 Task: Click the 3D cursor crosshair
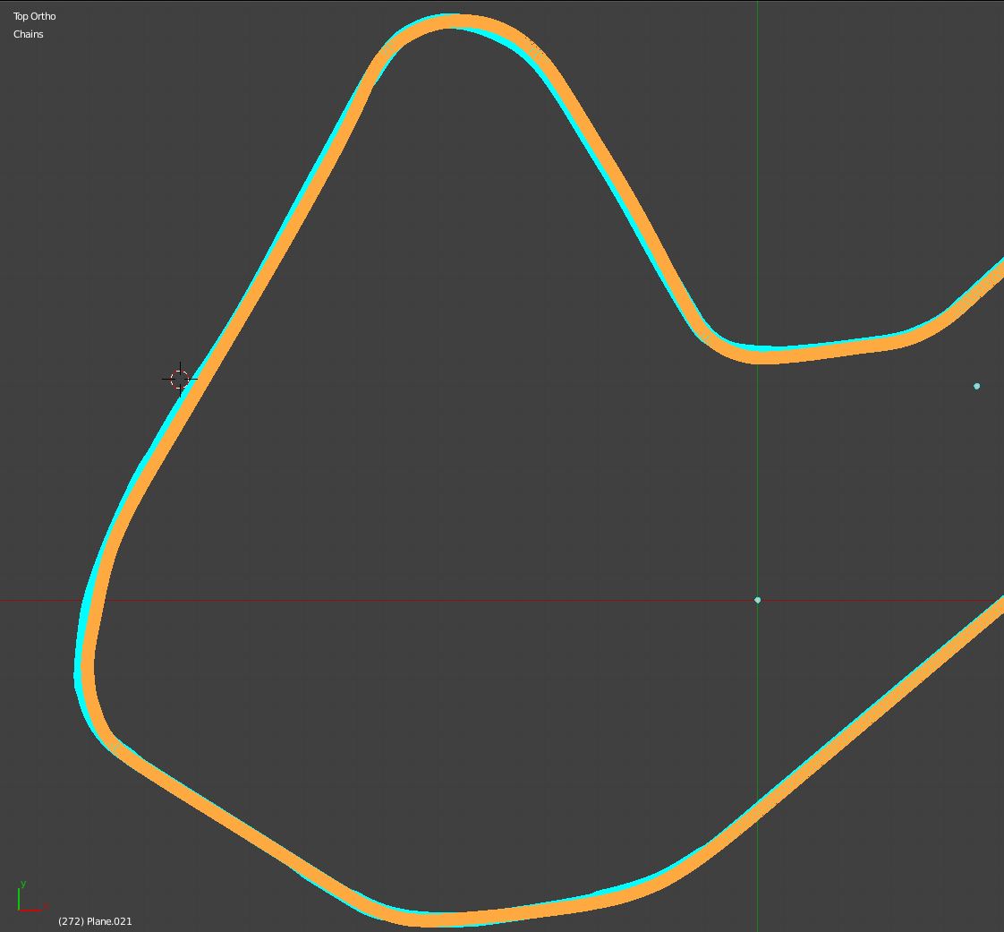[180, 379]
